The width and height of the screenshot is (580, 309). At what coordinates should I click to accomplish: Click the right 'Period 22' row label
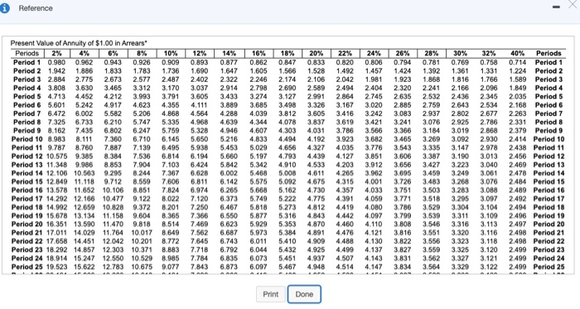pyautogui.click(x=549, y=241)
